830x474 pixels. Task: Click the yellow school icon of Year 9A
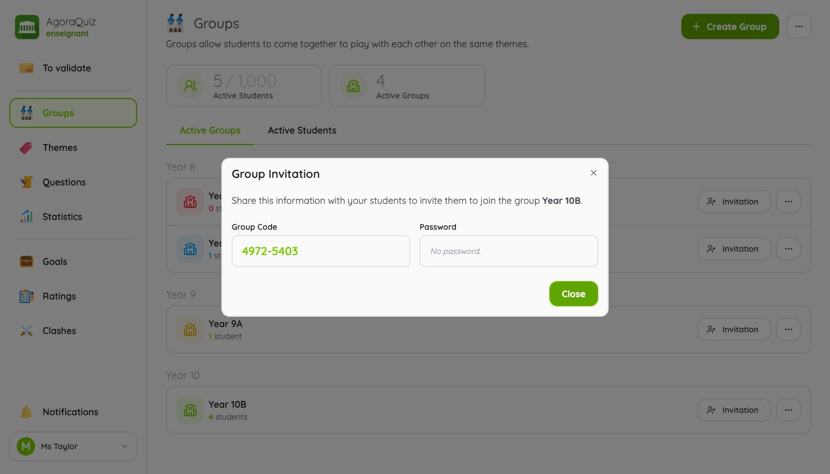(x=190, y=329)
